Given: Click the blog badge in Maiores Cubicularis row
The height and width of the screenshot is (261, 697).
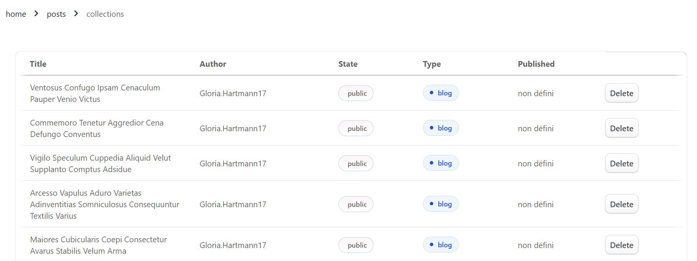Looking at the screenshot, I should [x=441, y=245].
